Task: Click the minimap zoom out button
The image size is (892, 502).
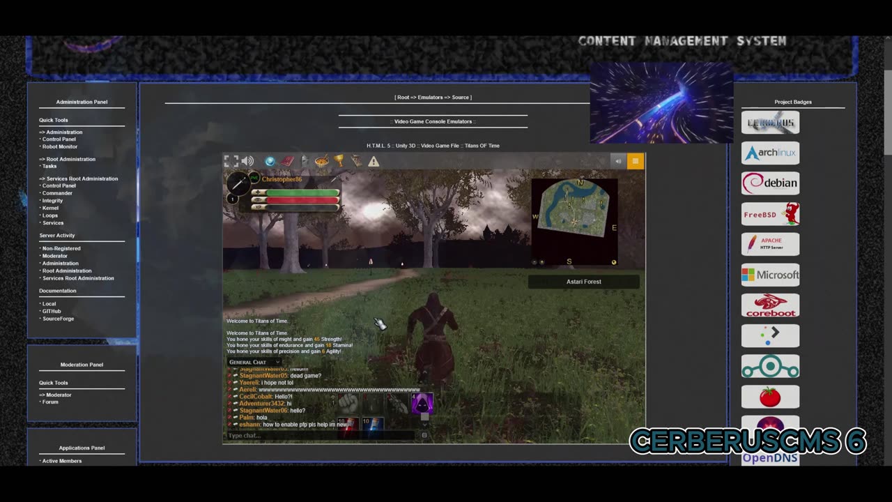Action: click(x=535, y=262)
